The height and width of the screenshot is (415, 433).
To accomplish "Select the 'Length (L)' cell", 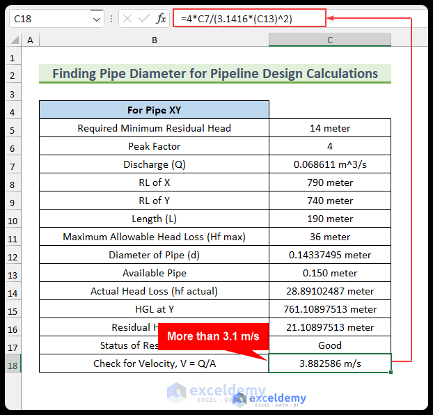I will click(154, 219).
